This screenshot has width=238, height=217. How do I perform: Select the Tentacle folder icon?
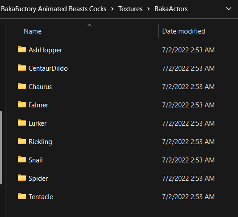(22, 196)
